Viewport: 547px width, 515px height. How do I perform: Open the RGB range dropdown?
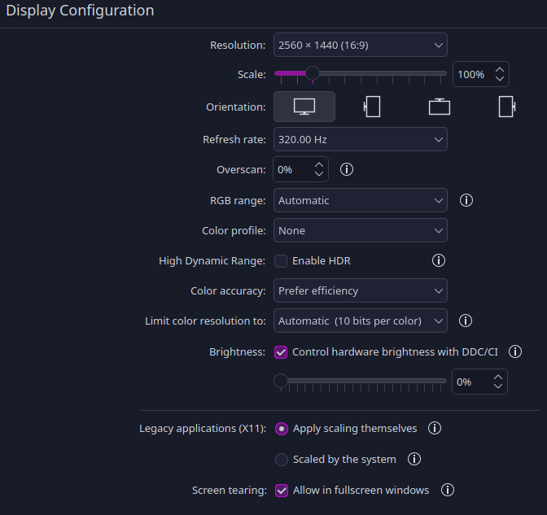[x=361, y=200]
